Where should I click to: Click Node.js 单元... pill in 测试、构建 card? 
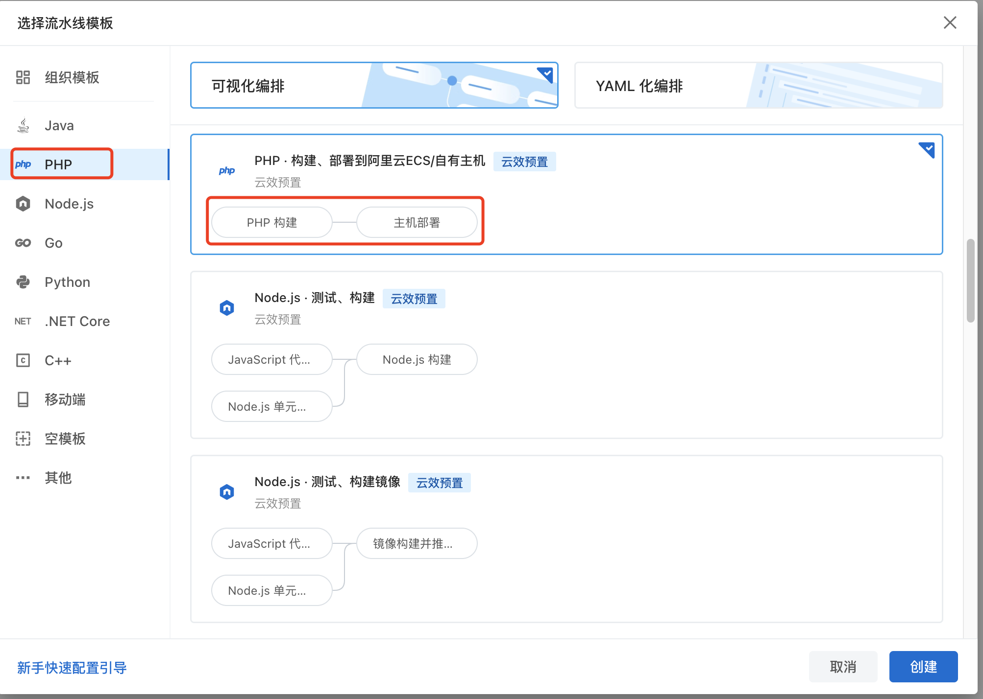tap(272, 406)
